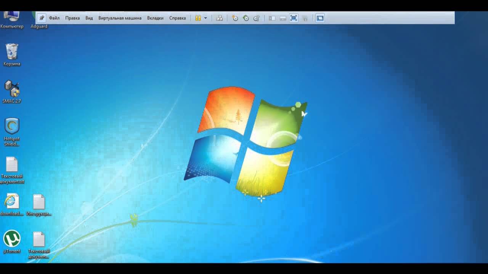Click the yellow pause VM button

pyautogui.click(x=198, y=18)
